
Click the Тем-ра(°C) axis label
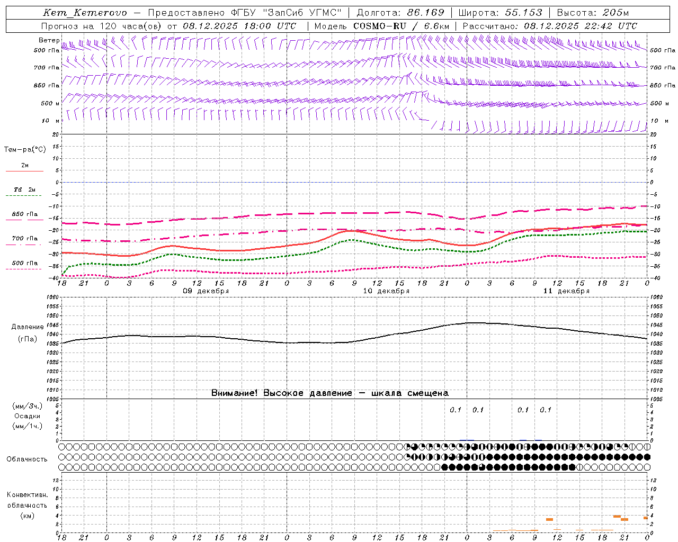click(25, 150)
